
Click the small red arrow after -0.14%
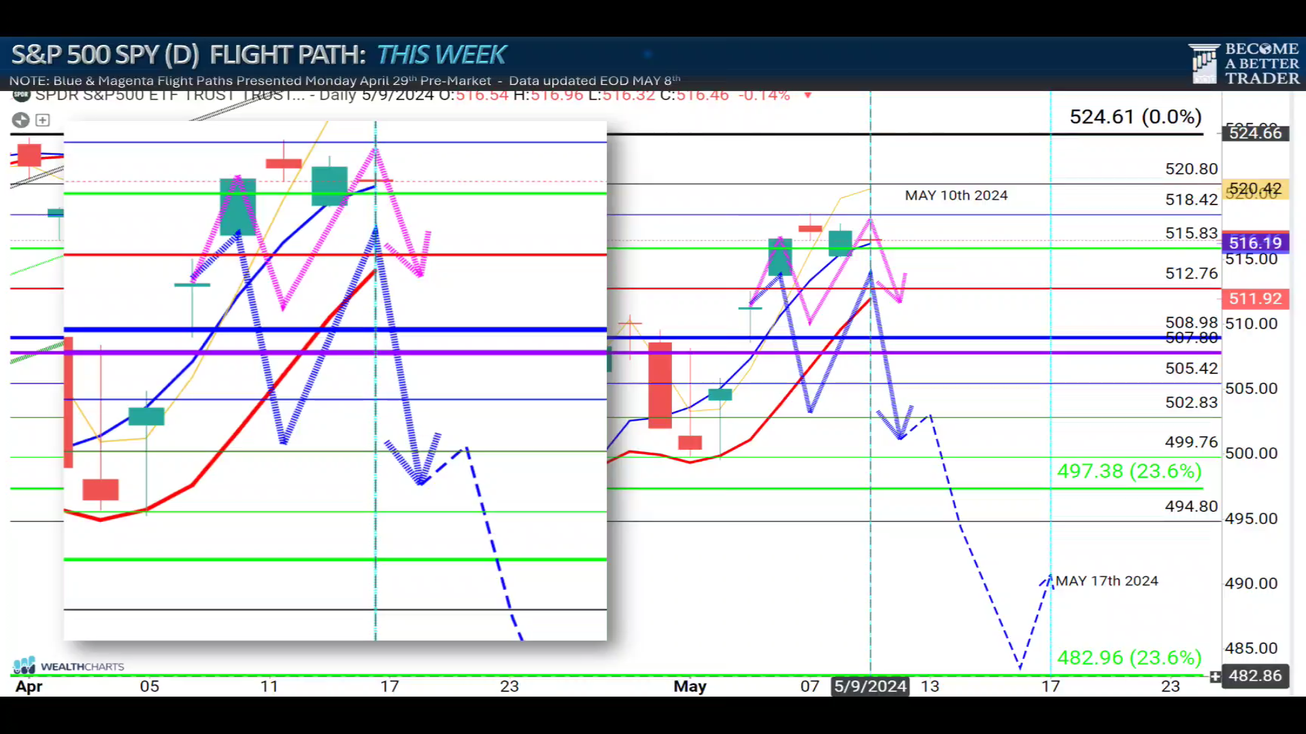click(808, 96)
